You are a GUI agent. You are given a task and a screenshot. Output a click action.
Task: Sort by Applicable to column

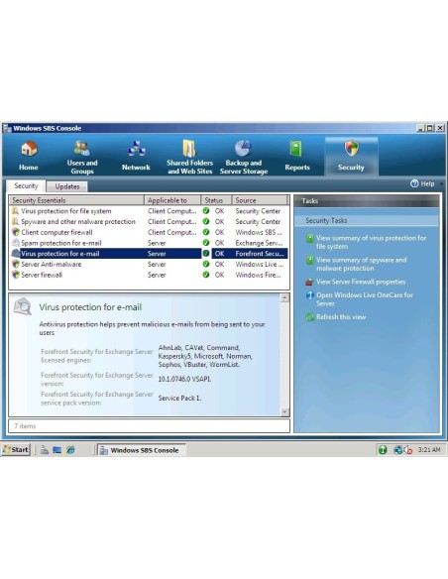tap(172, 200)
